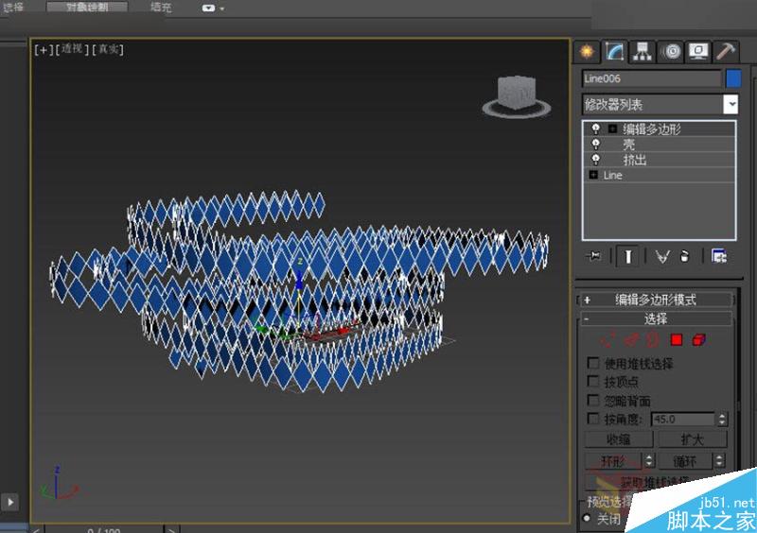This screenshot has width=757, height=533.
Task: Toggle Show End Result icon
Action: [627, 256]
